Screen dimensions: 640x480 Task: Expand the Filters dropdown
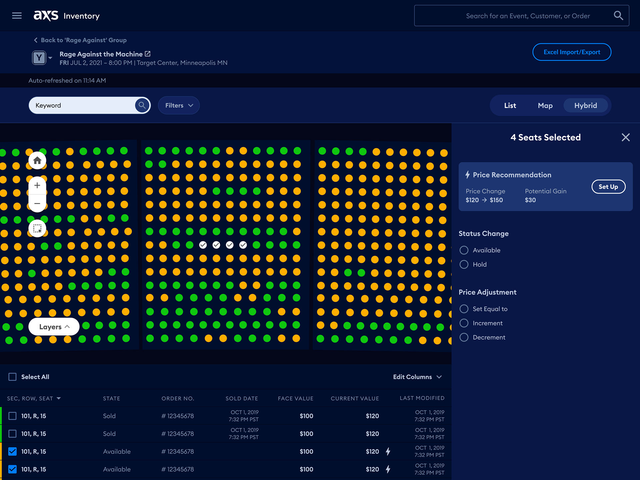pyautogui.click(x=179, y=105)
